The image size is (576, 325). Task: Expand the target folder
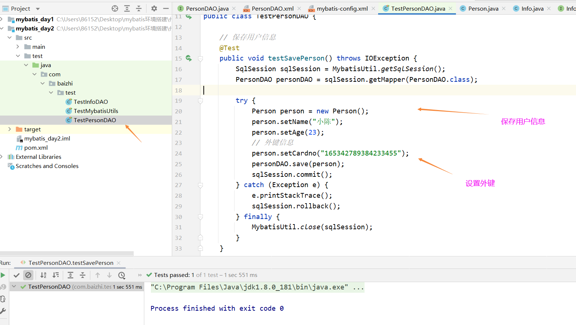tap(10, 129)
